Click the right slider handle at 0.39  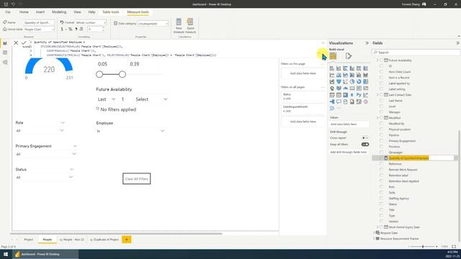tap(122, 74)
